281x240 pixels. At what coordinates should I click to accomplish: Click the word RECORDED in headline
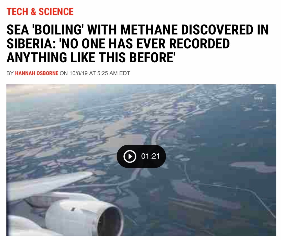point(200,44)
